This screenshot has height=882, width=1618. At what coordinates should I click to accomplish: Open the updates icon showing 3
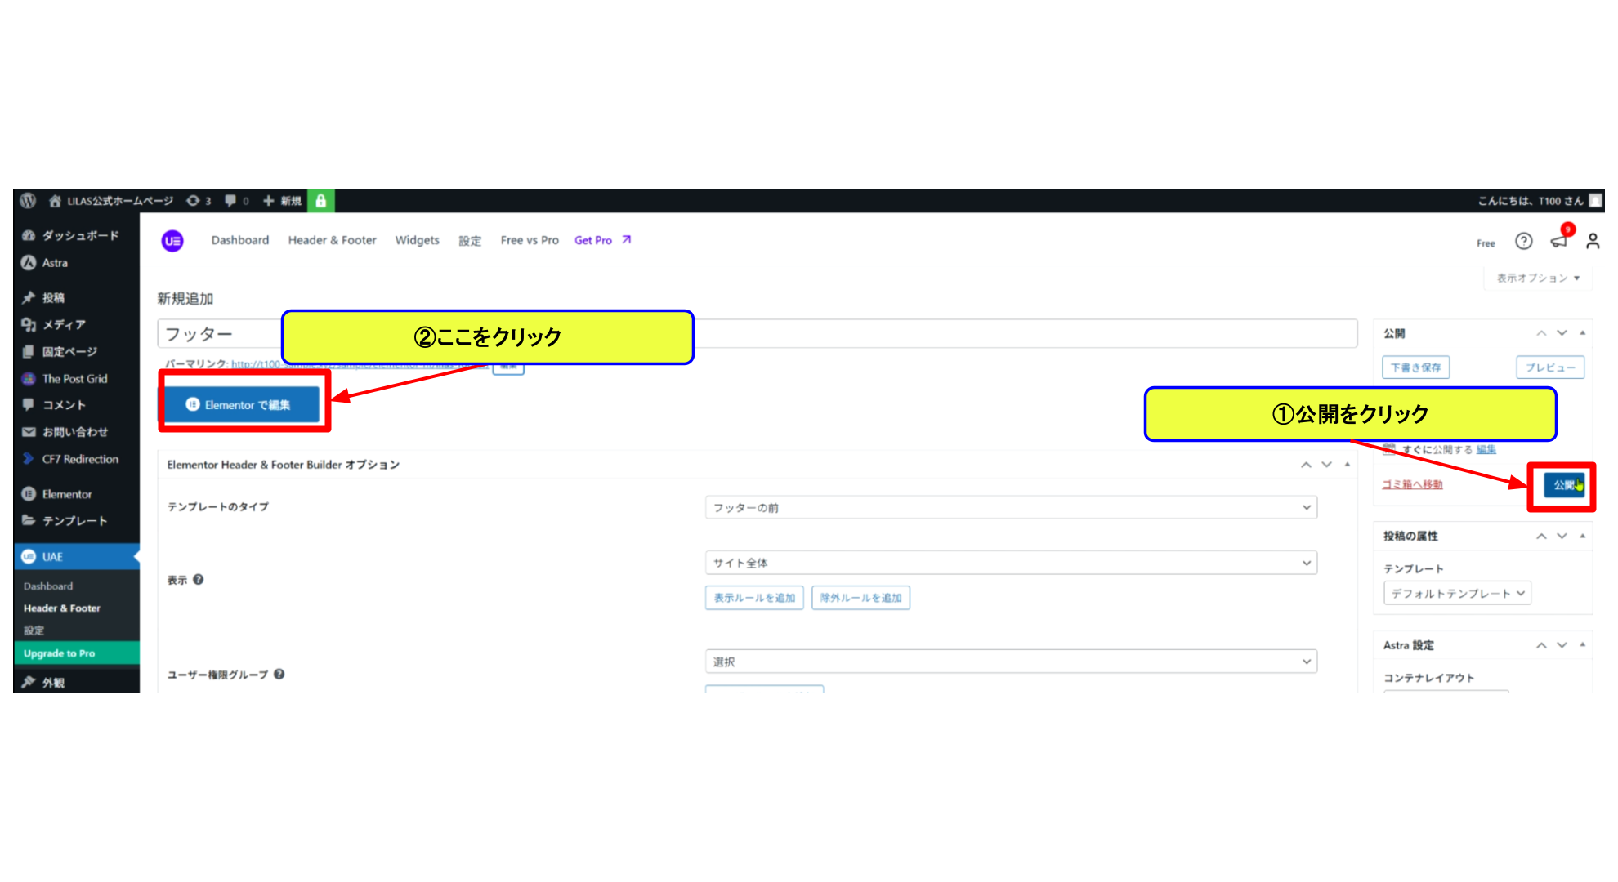point(199,201)
